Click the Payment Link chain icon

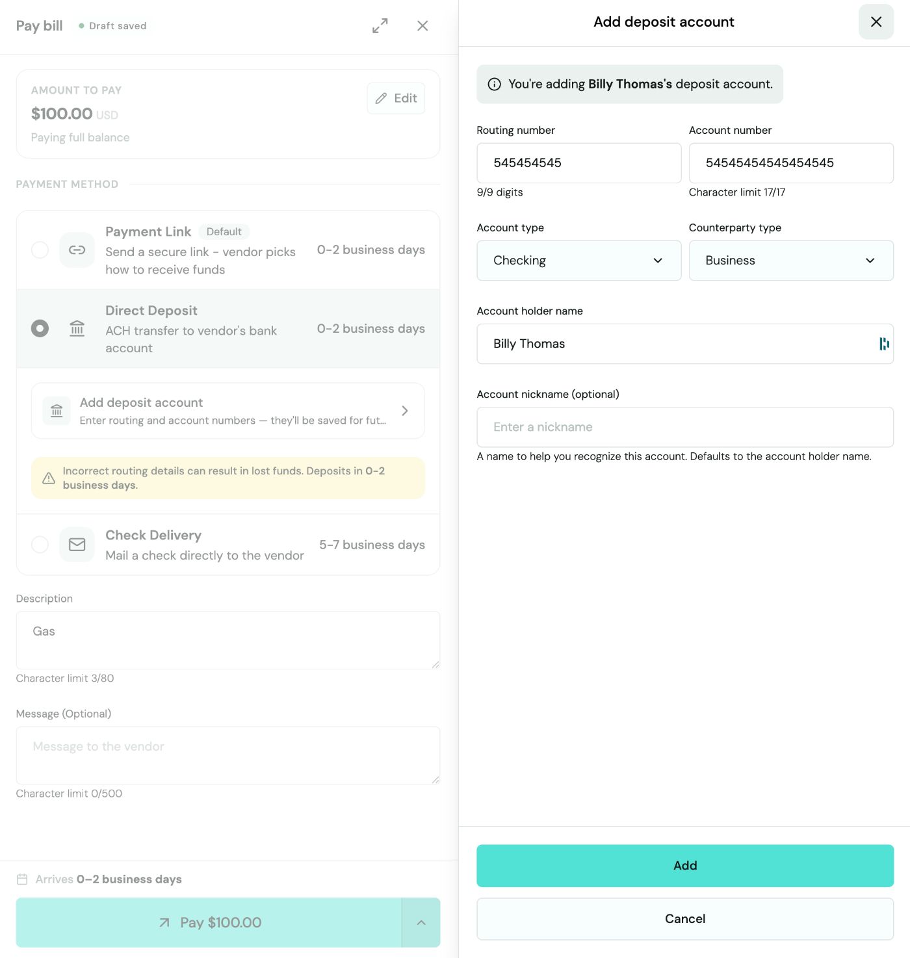pos(77,250)
